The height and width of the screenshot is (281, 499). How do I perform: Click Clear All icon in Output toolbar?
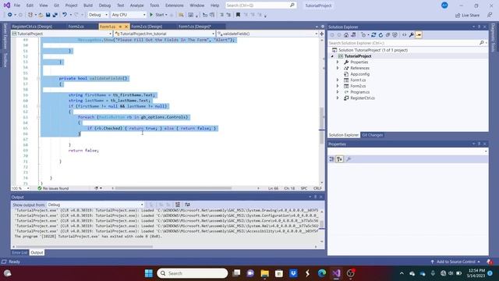tap(178, 205)
